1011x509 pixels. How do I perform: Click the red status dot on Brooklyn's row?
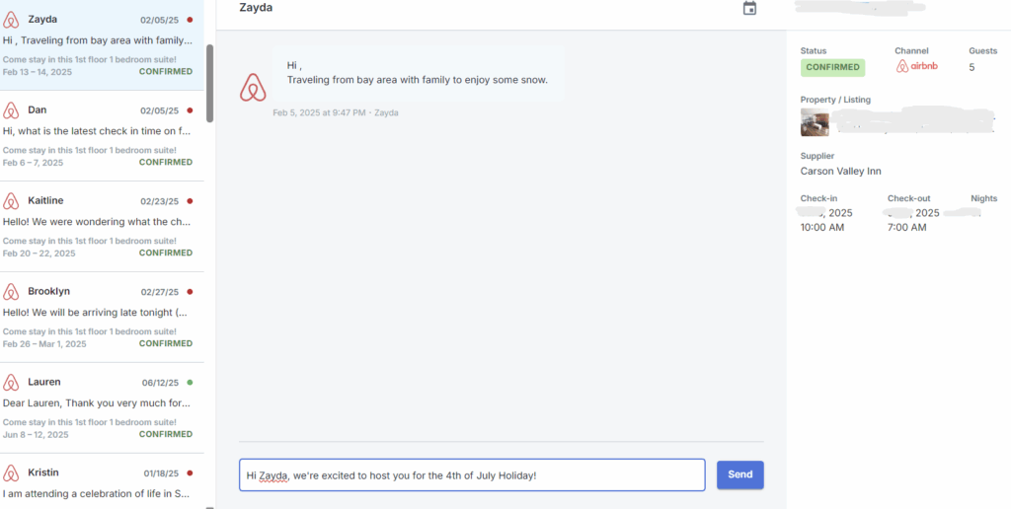click(190, 292)
